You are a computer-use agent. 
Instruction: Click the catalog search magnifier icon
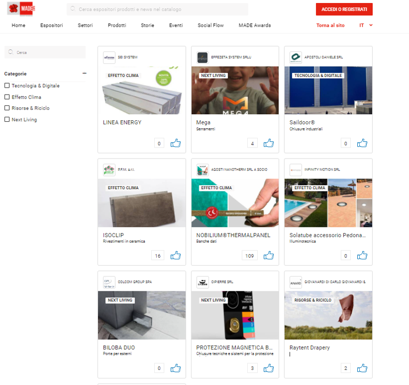[73, 9]
